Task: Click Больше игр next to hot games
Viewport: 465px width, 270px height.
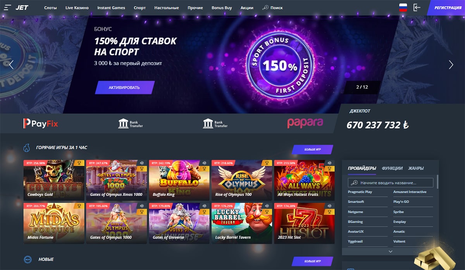Action: tap(312, 150)
